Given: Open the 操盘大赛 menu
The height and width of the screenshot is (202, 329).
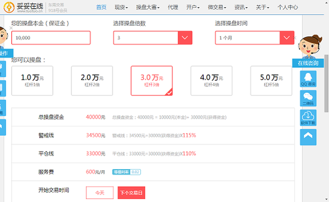Looking at the screenshot, I should pos(148,7).
